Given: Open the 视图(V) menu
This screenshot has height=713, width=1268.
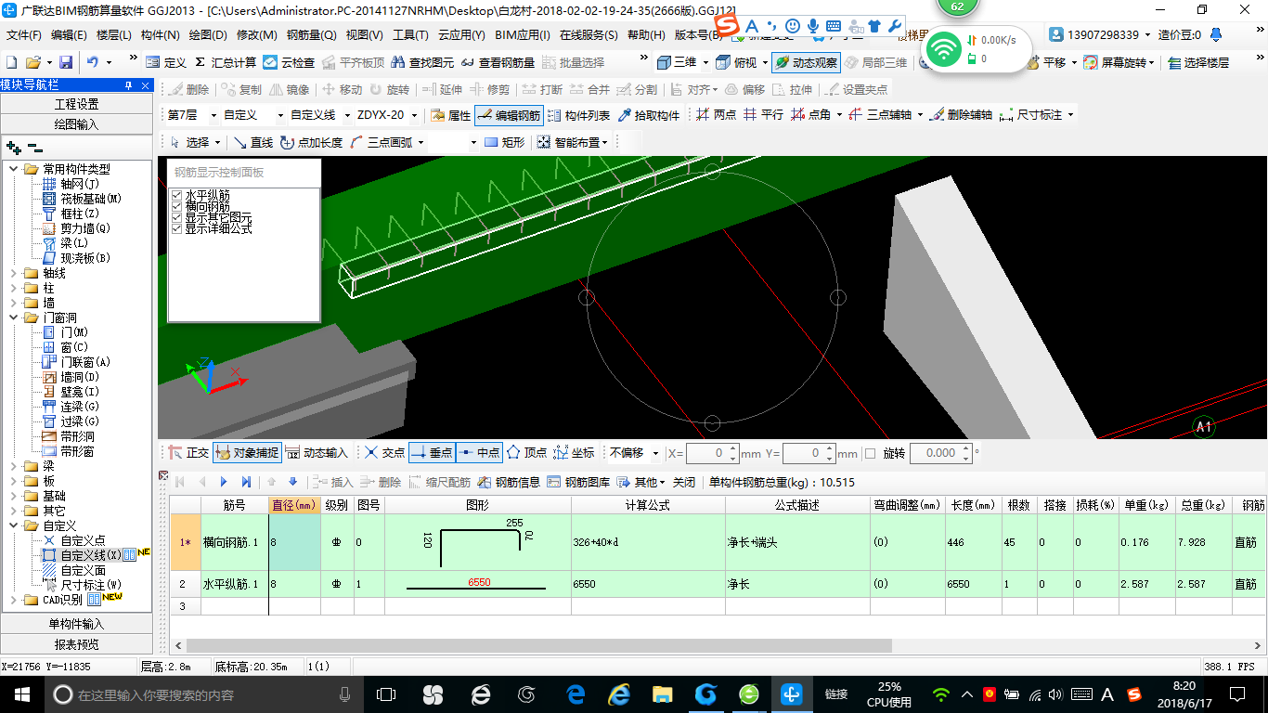Looking at the screenshot, I should click(x=364, y=35).
